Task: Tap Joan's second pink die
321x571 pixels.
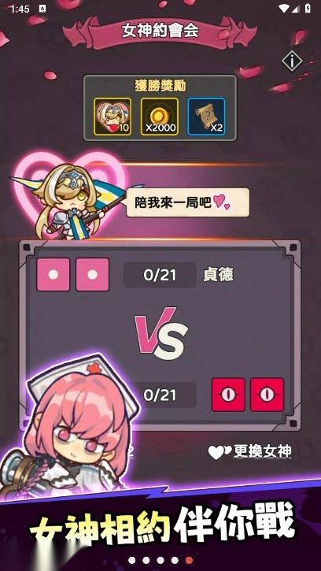Action: pos(92,275)
